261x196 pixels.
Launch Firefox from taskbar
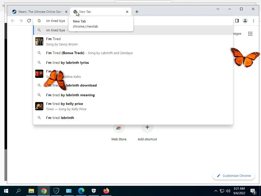pyautogui.click(x=106, y=191)
